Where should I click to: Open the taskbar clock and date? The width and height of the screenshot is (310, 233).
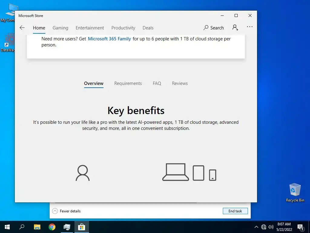(x=284, y=227)
